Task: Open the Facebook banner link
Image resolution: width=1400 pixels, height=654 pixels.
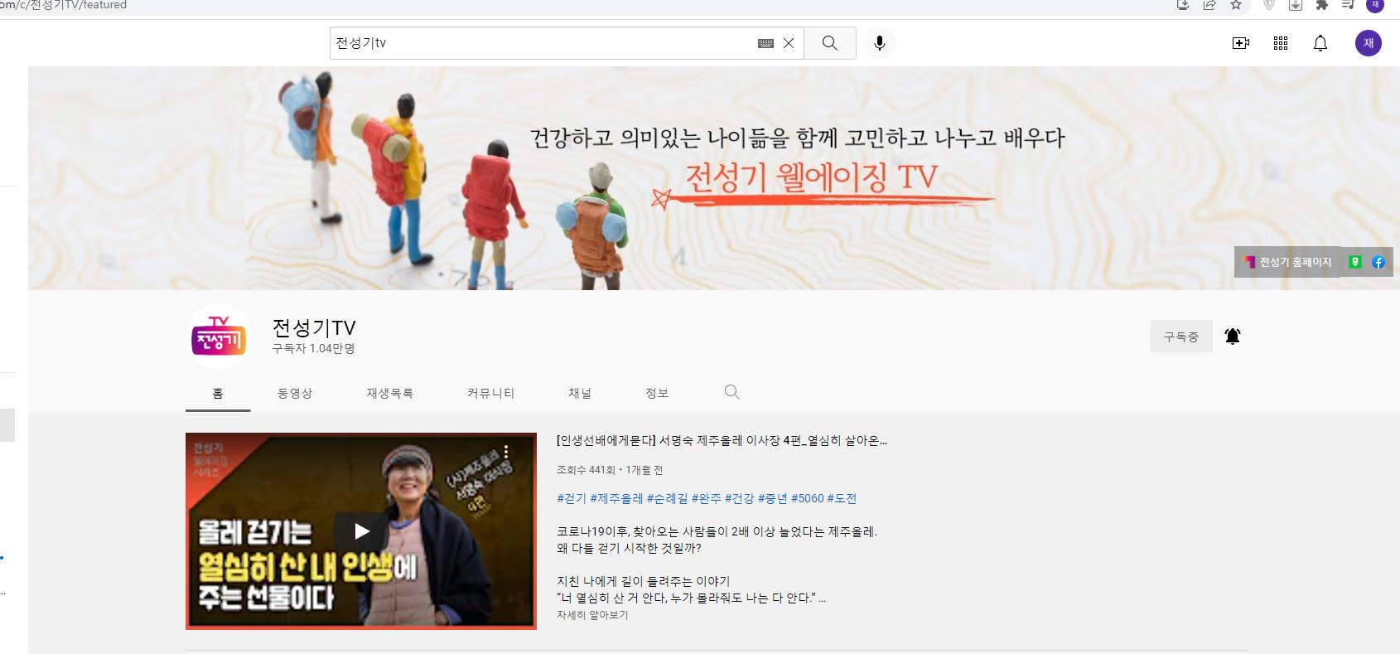Action: tap(1378, 262)
